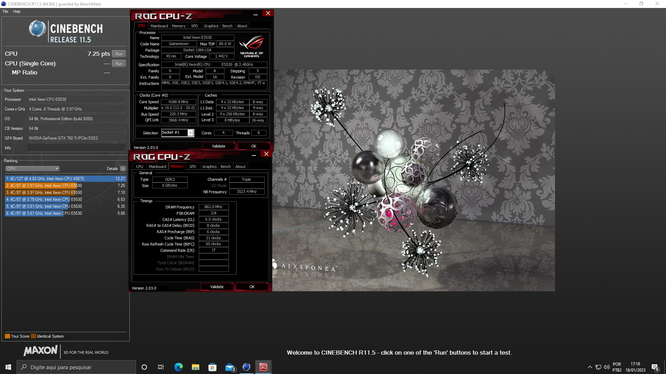Open network status in system tray

point(598,367)
